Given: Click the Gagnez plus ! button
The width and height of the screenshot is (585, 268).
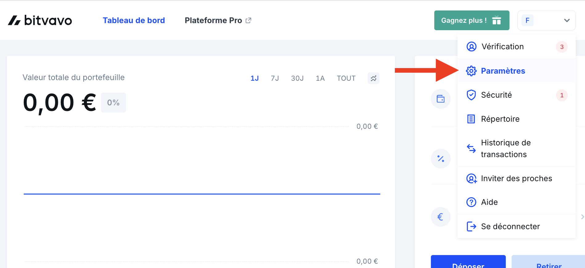Looking at the screenshot, I should click(x=472, y=20).
